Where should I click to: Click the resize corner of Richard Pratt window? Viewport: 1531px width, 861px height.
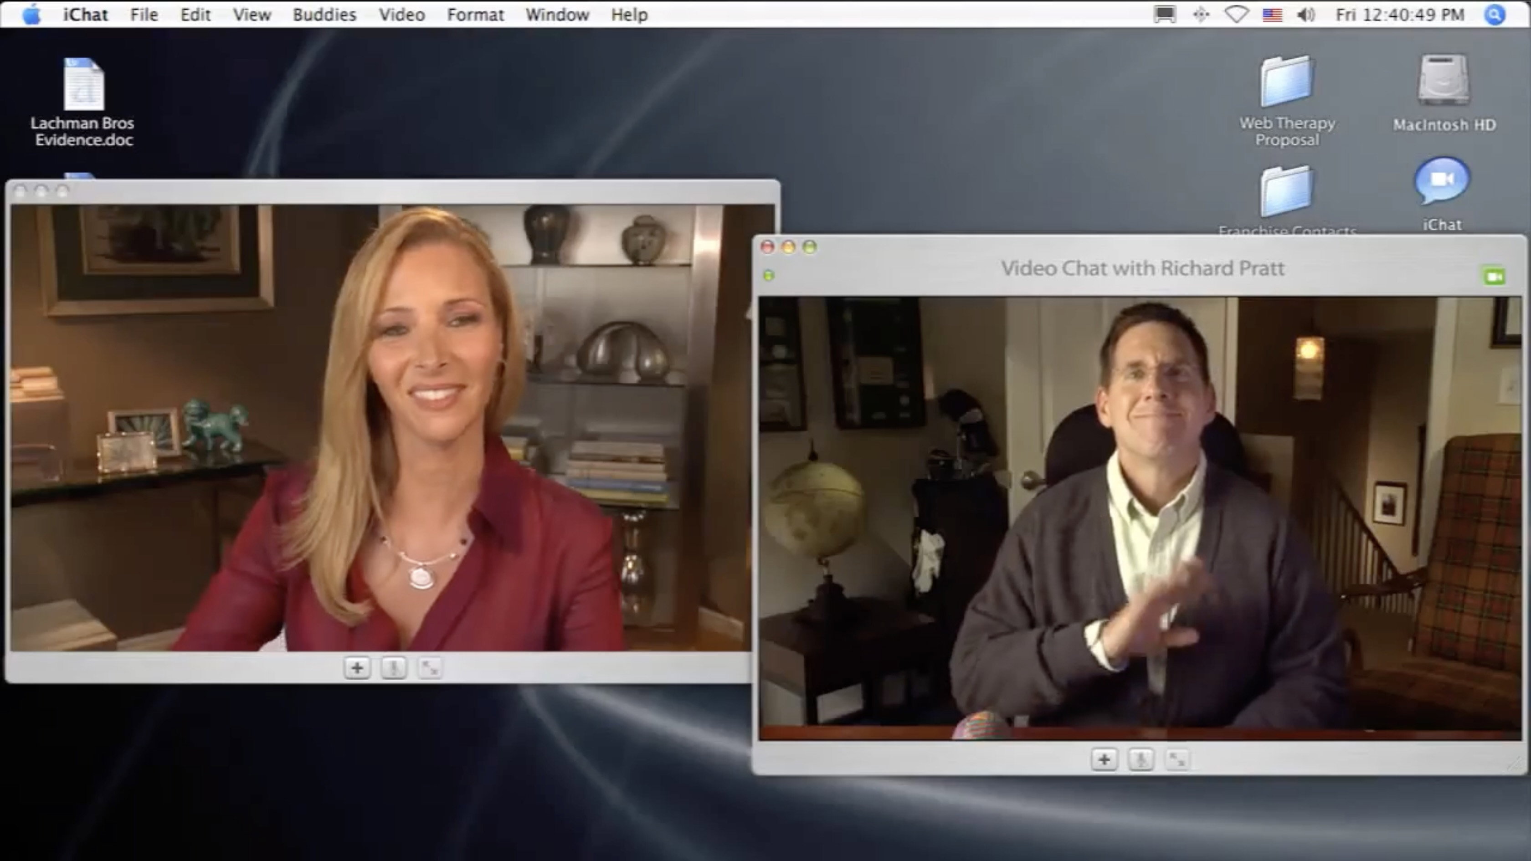[1516, 764]
